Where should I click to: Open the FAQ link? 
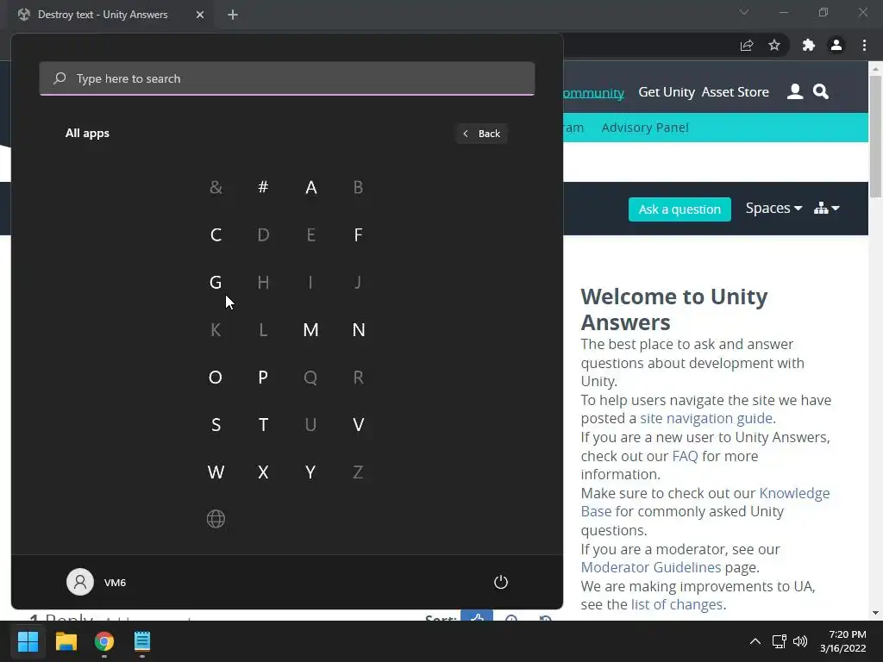click(685, 456)
